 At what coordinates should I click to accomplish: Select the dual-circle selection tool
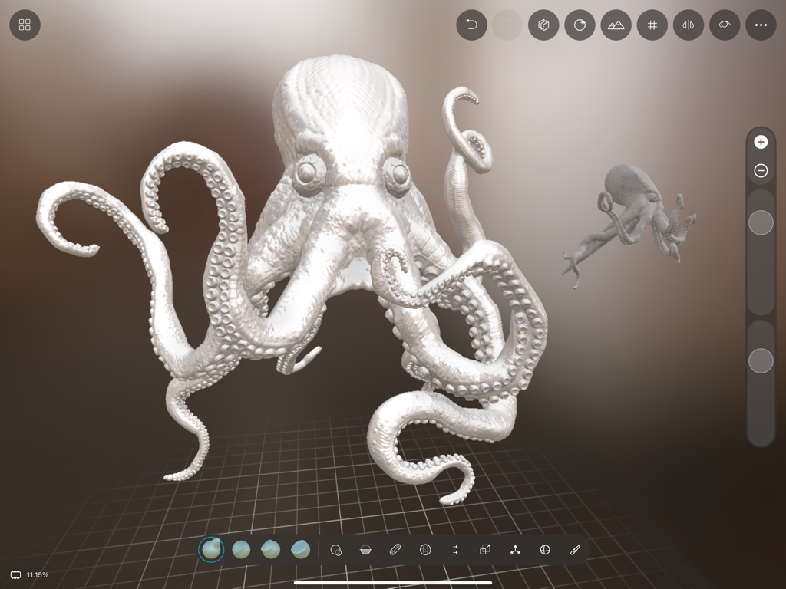coord(335,549)
